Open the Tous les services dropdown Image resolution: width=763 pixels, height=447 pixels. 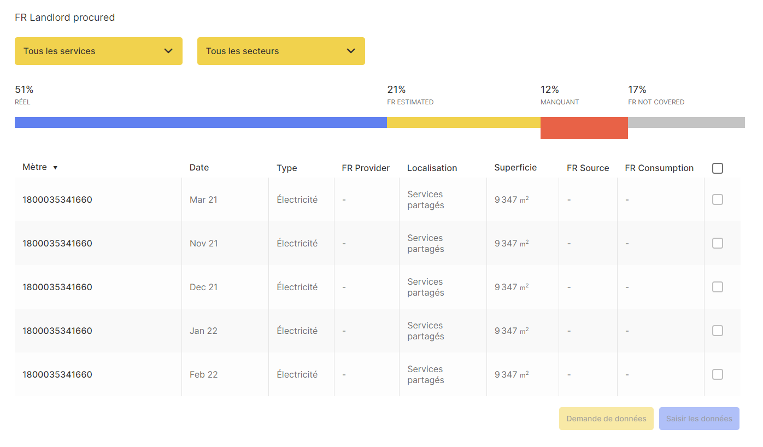pos(98,51)
